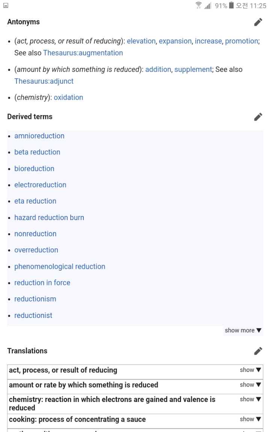The image size is (270, 432).
Task: Go to hazard reduction burn page
Action: point(49,217)
